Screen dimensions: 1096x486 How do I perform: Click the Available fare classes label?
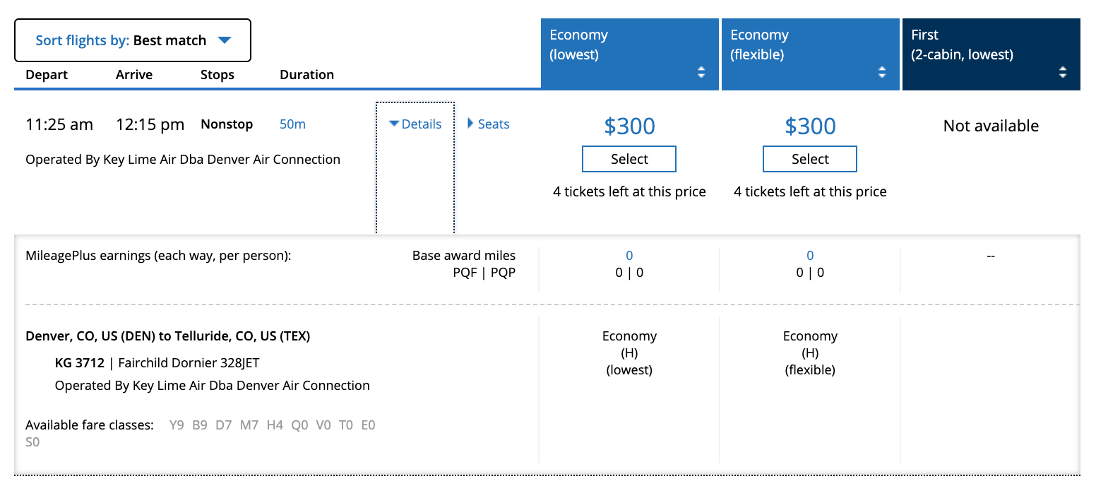click(x=90, y=425)
